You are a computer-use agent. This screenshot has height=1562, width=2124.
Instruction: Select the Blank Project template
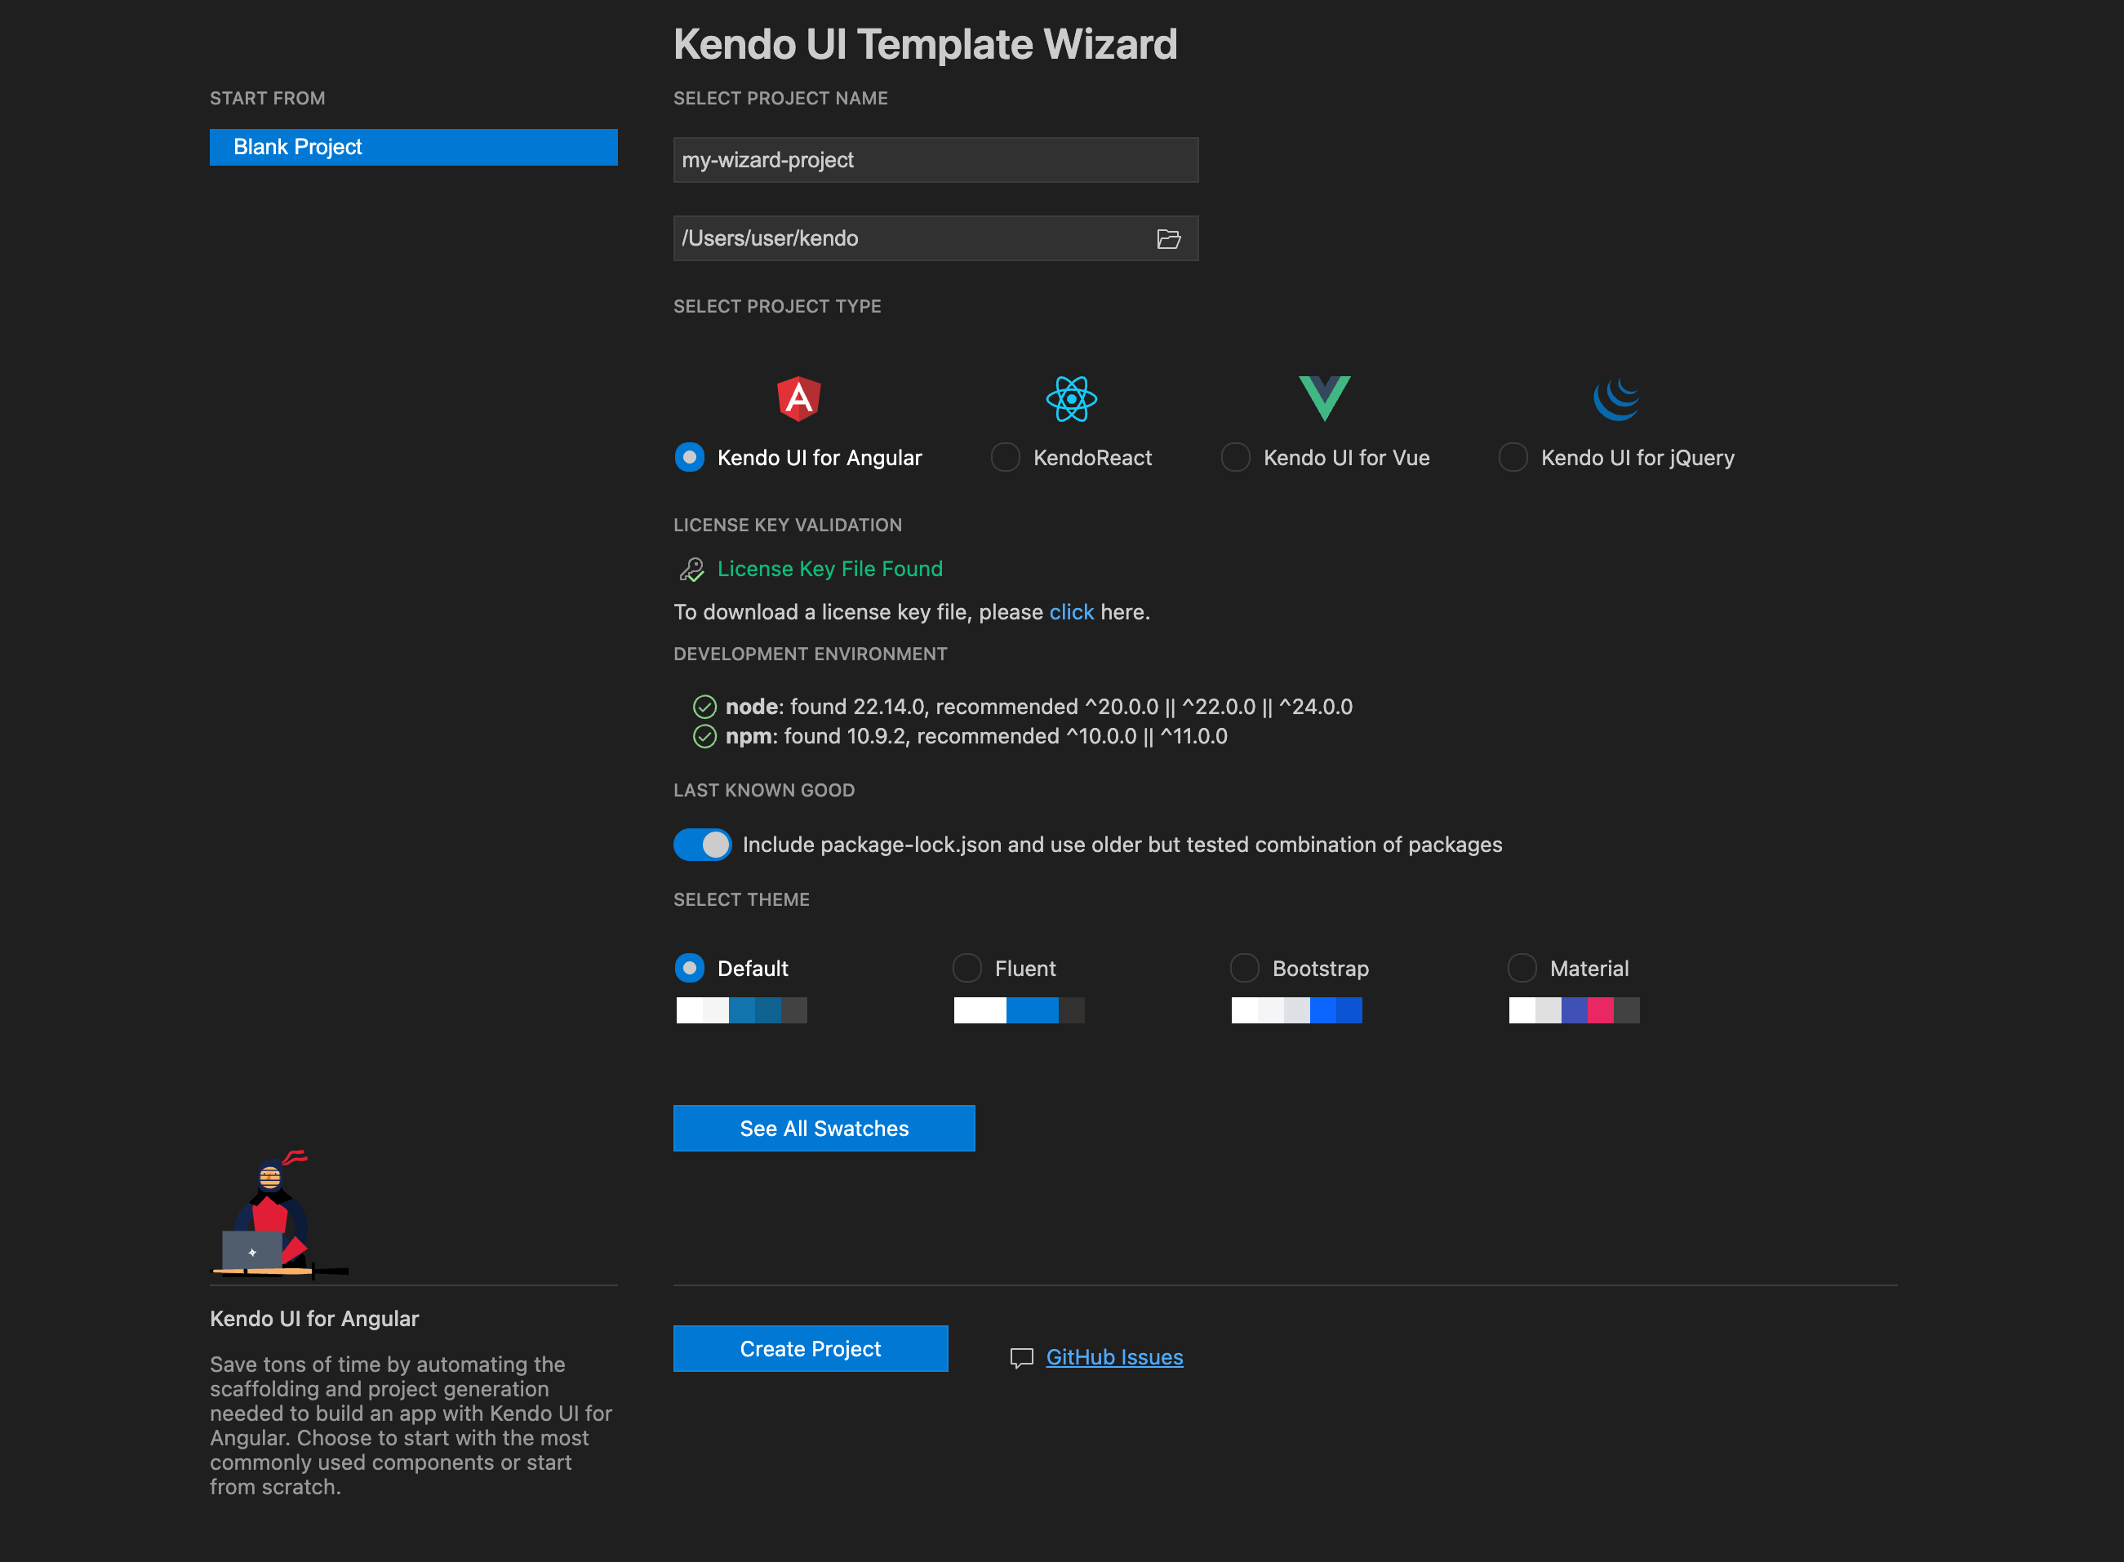point(413,147)
